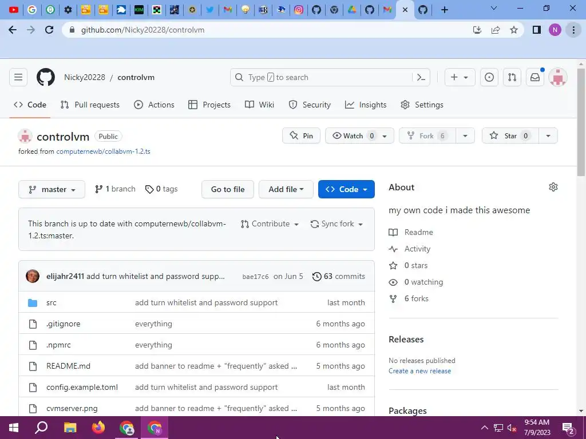Open the Watch dropdown
Image resolution: width=586 pixels, height=439 pixels.
(359, 136)
